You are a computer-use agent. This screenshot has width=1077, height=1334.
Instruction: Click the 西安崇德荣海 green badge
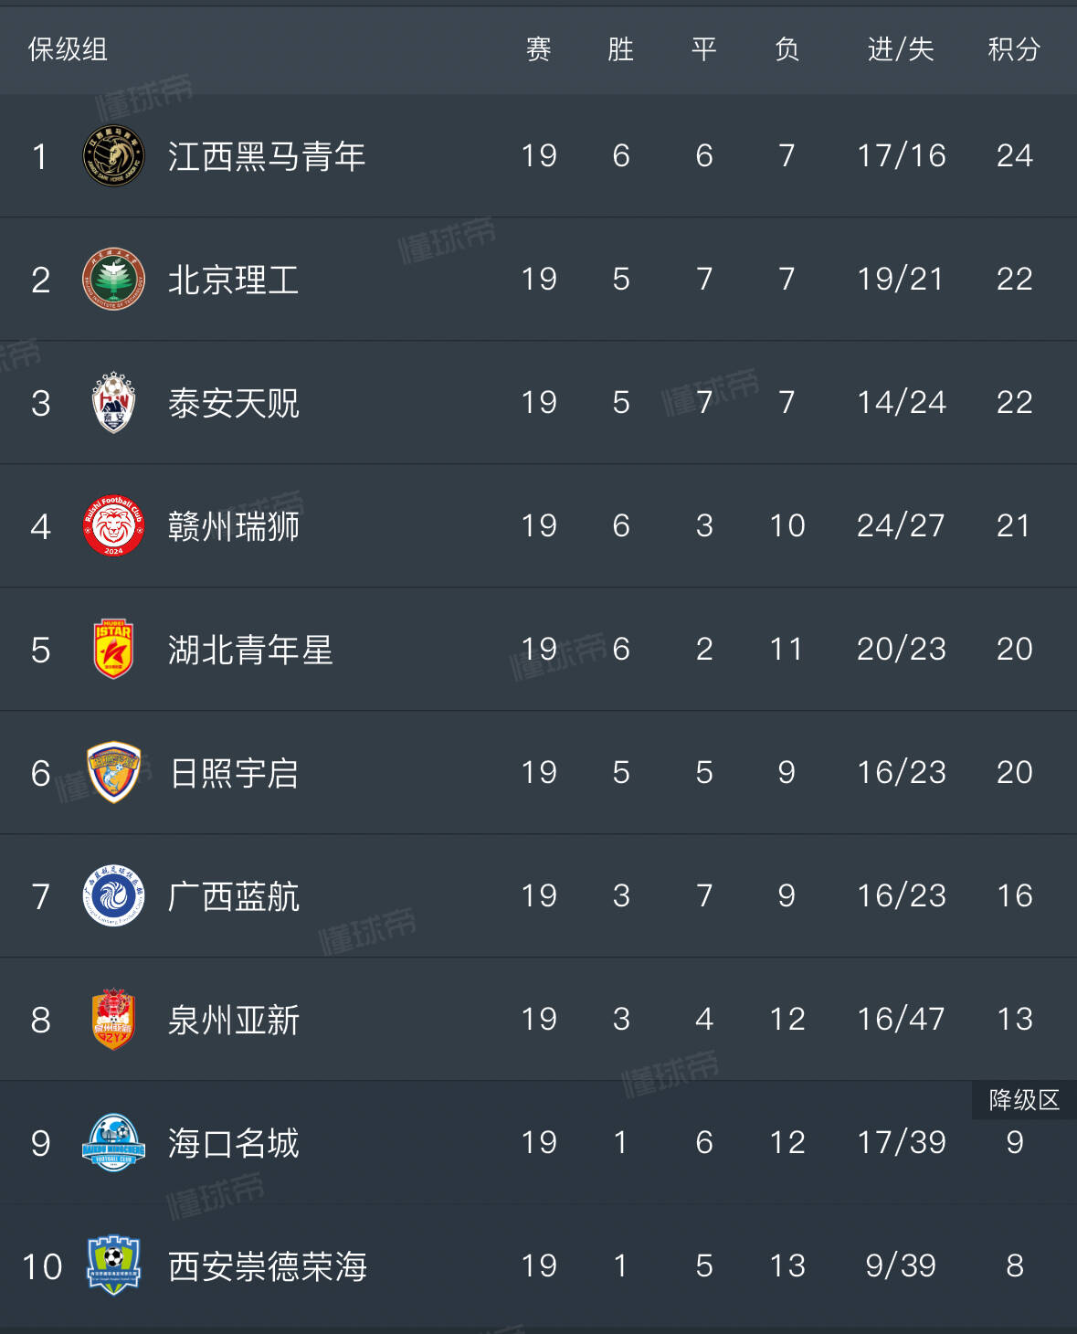pos(112,1266)
